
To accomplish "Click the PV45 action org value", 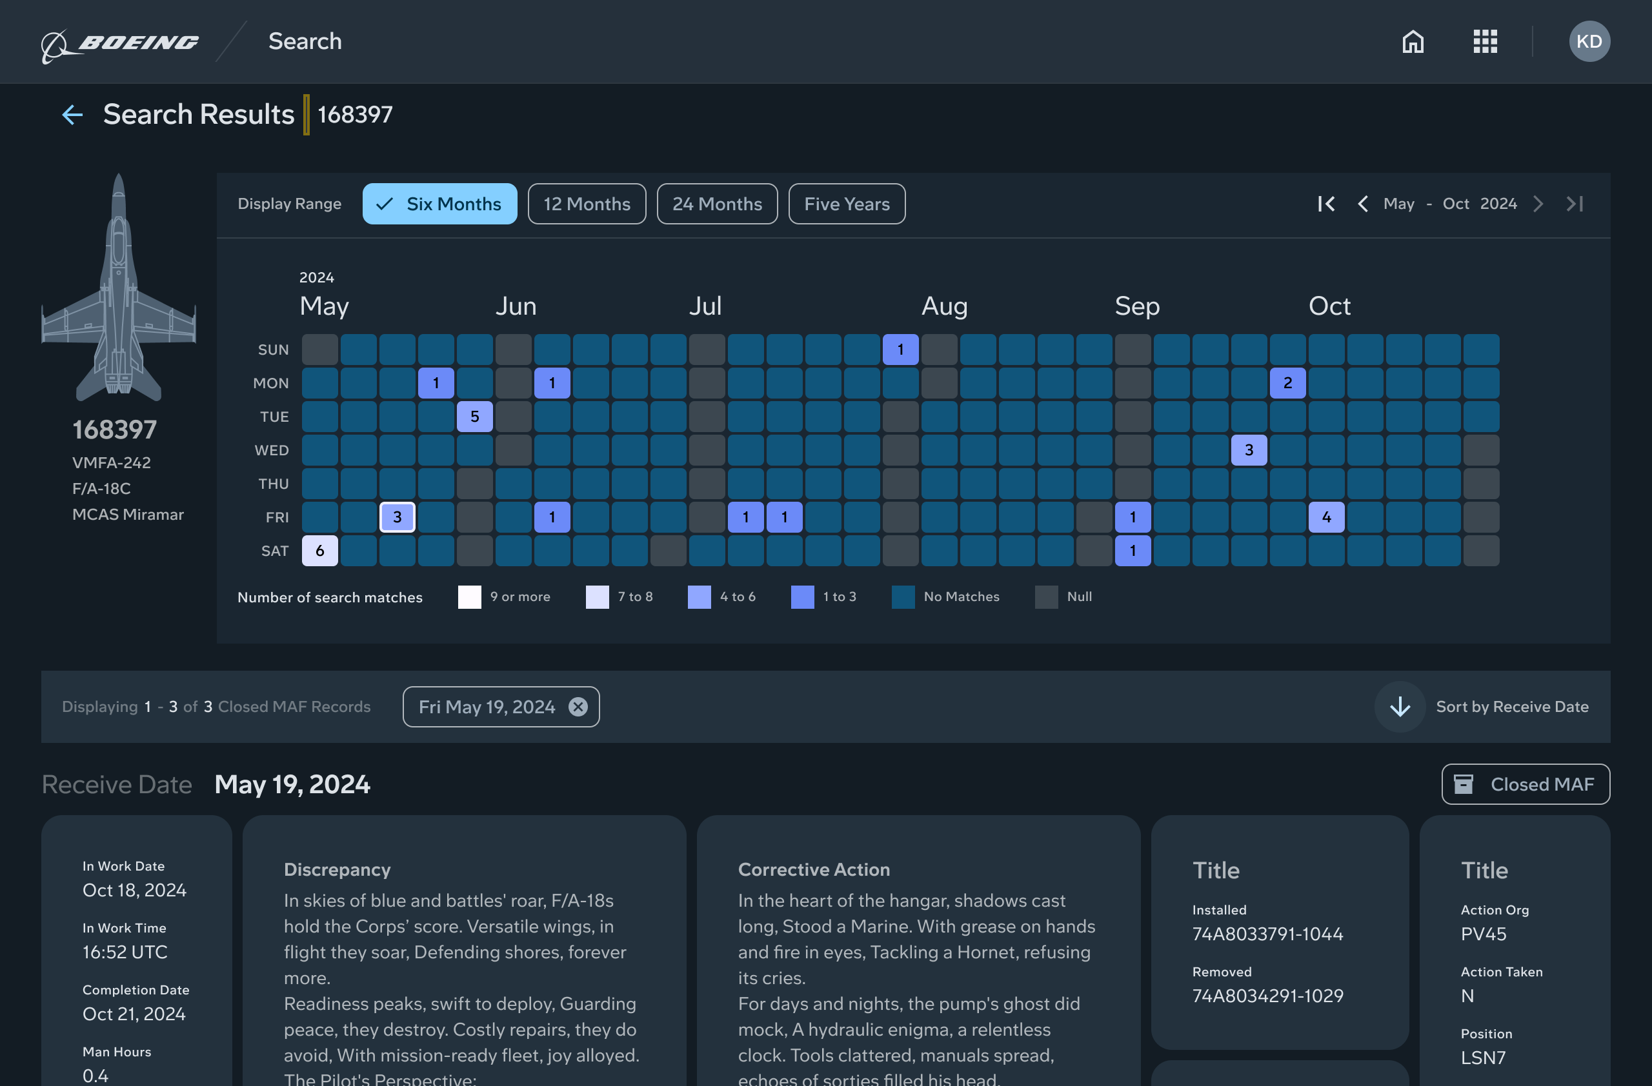I will click(x=1484, y=934).
